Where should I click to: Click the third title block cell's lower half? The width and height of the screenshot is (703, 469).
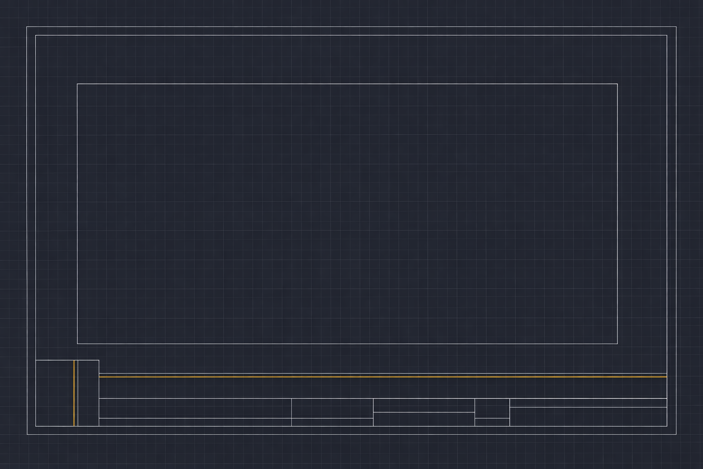coord(424,419)
